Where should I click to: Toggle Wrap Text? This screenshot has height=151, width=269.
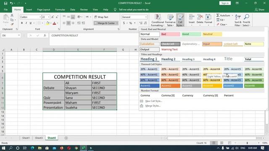101,17
